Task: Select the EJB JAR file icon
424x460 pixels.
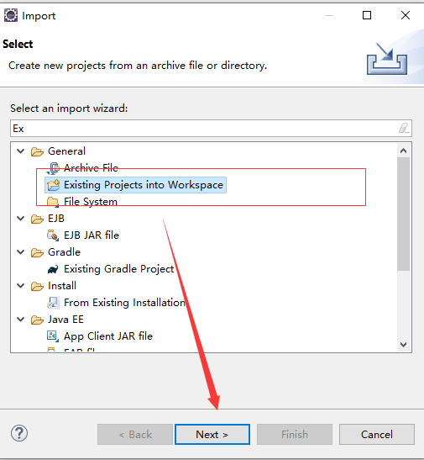Action: coord(53,235)
